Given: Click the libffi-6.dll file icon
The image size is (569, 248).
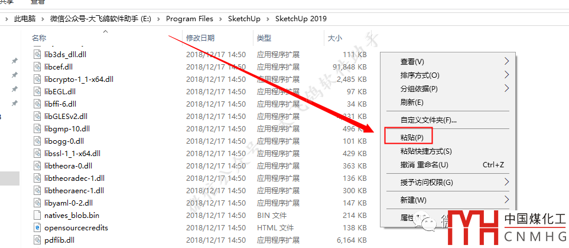Looking at the screenshot, I should pyautogui.click(x=37, y=104).
